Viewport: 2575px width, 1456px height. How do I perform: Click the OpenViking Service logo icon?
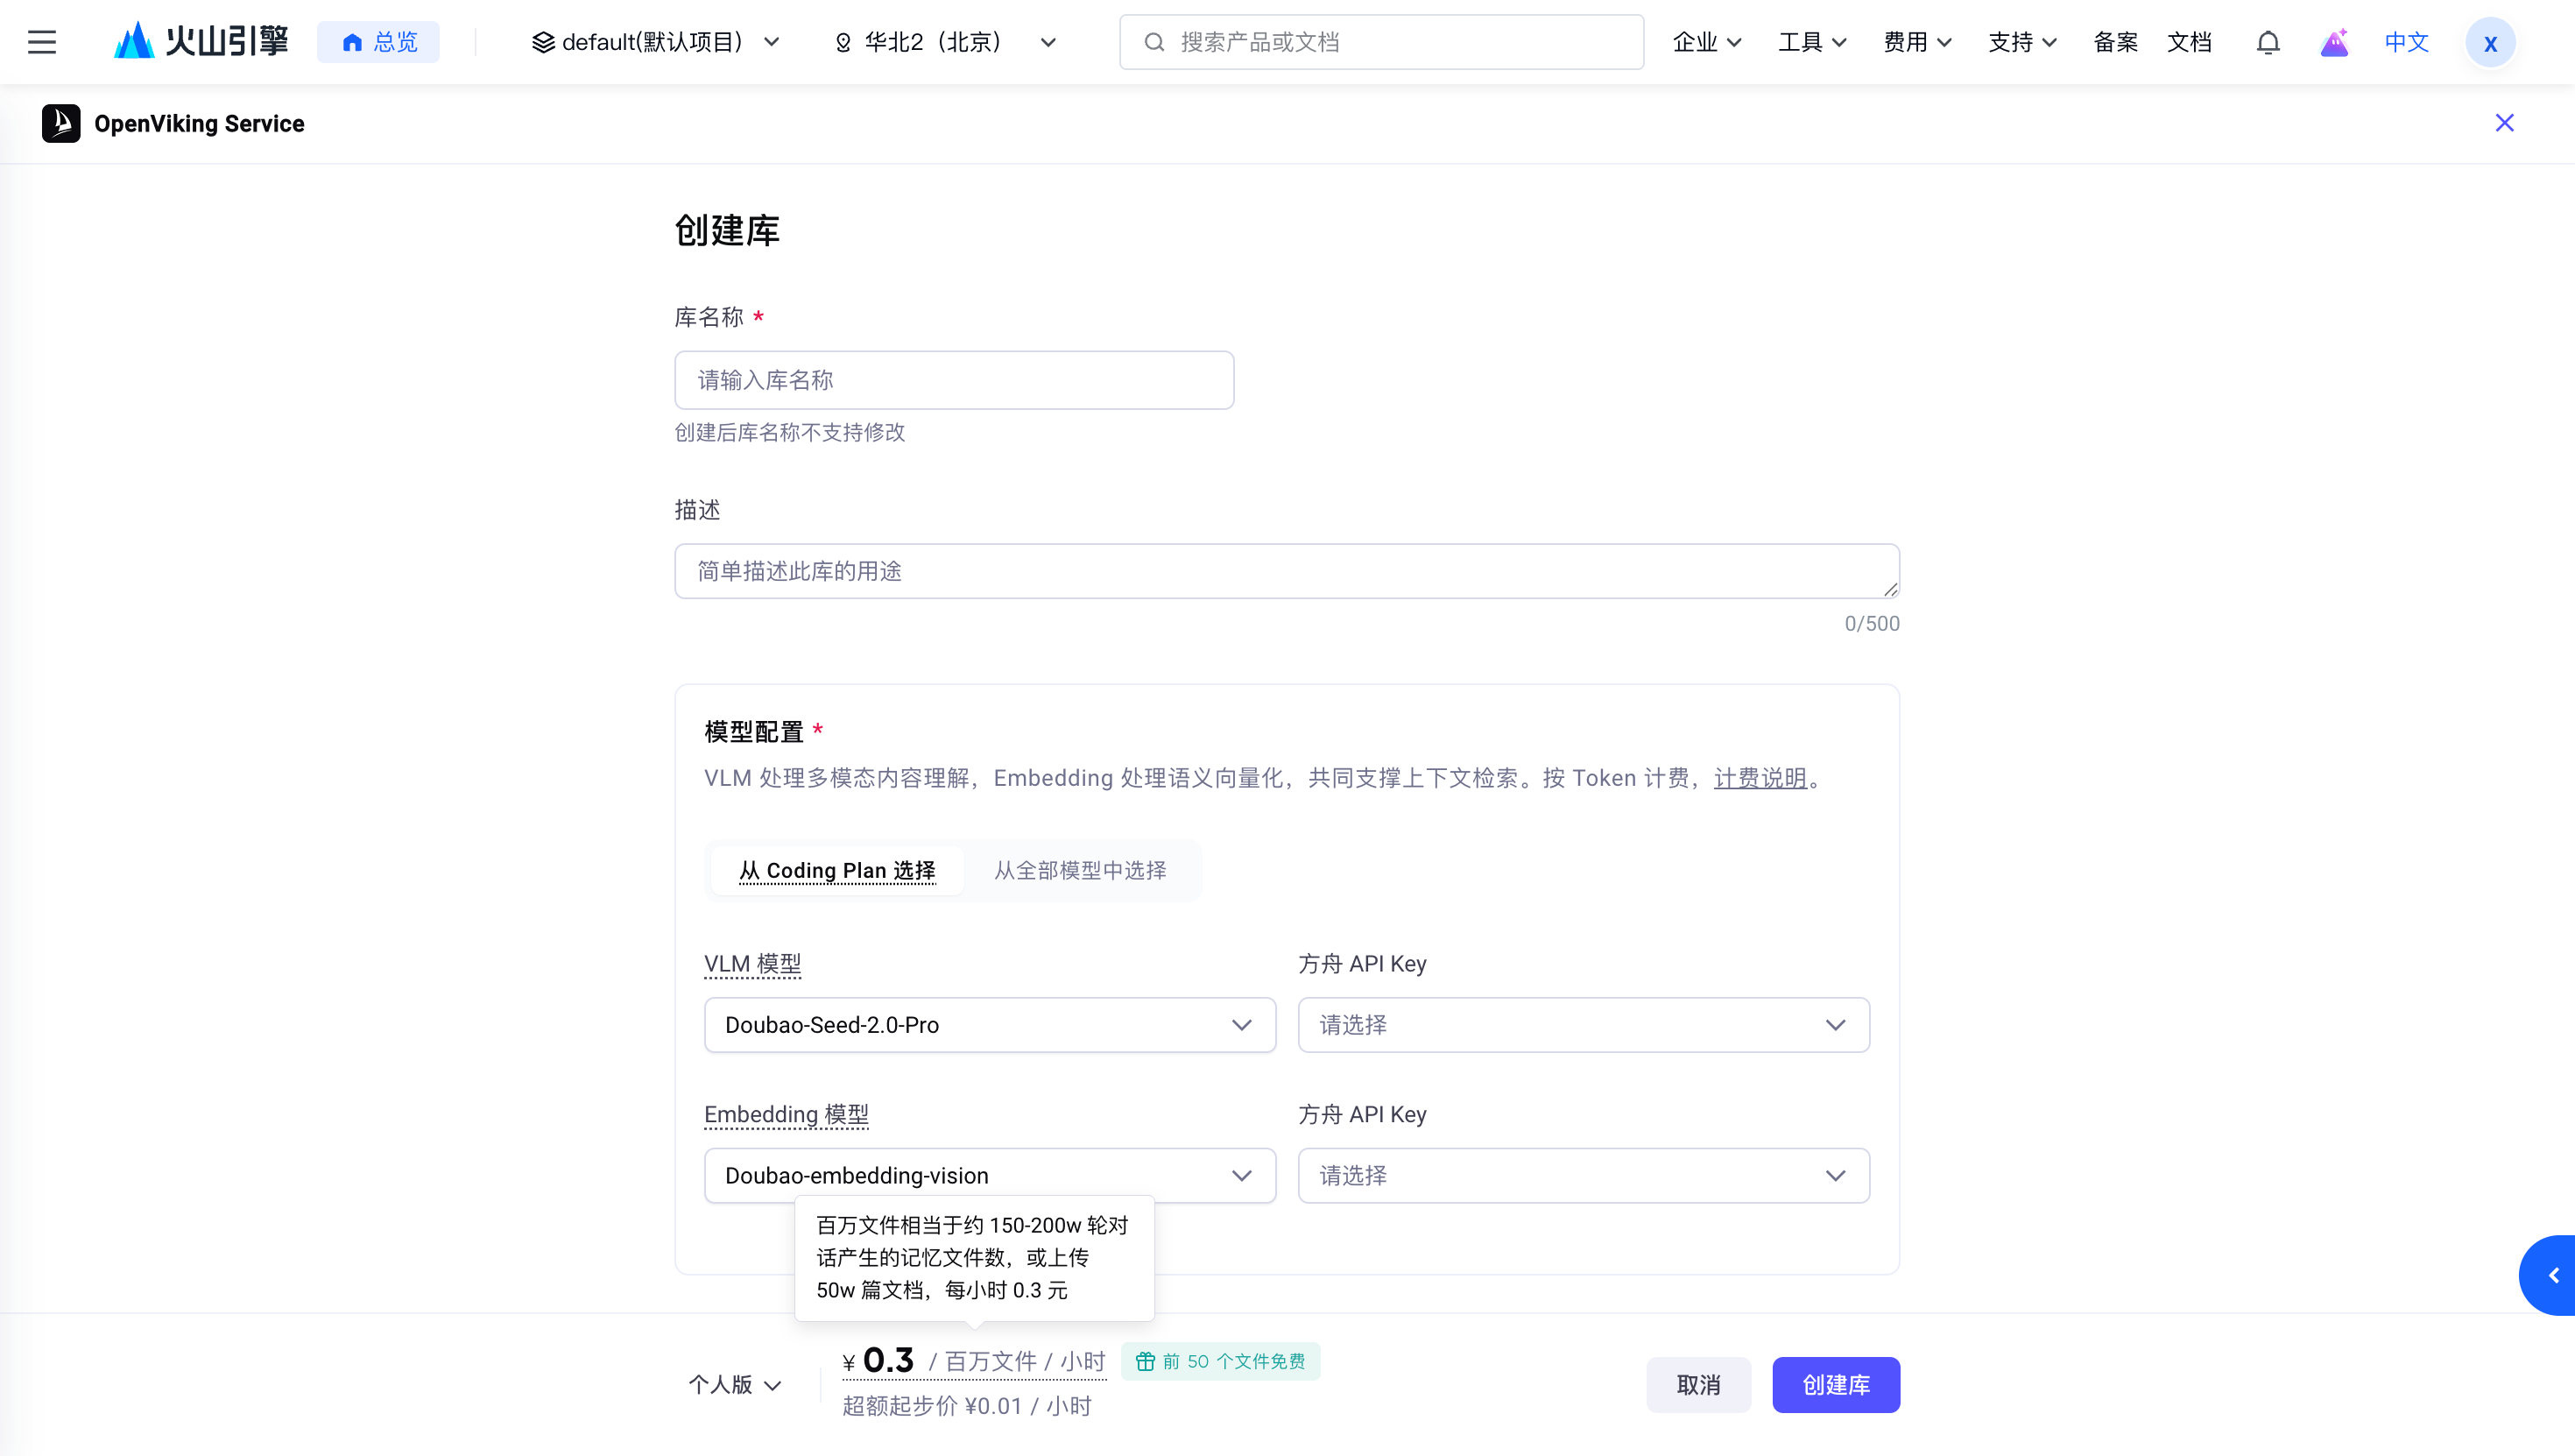tap(61, 123)
